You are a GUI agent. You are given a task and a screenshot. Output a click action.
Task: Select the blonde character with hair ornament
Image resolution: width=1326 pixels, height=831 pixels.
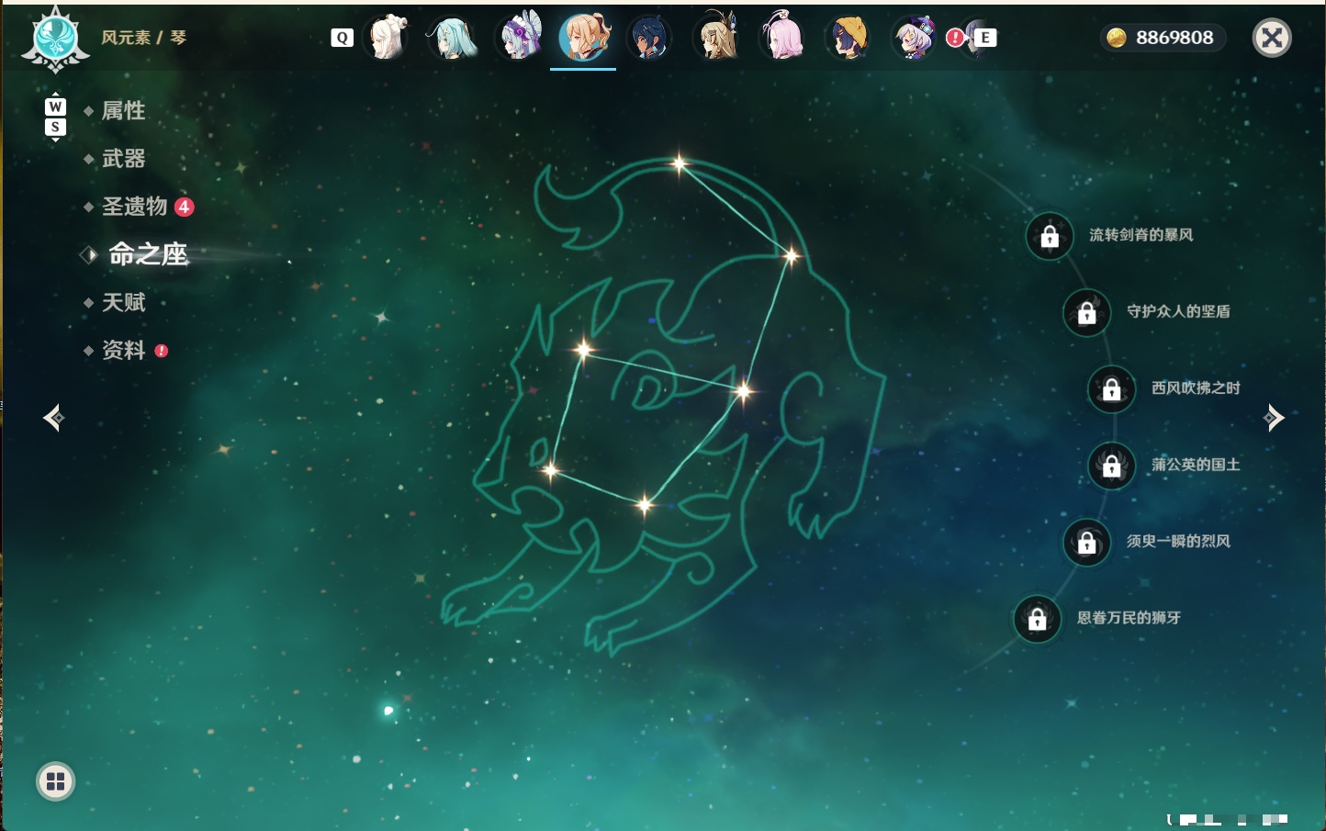click(x=715, y=38)
